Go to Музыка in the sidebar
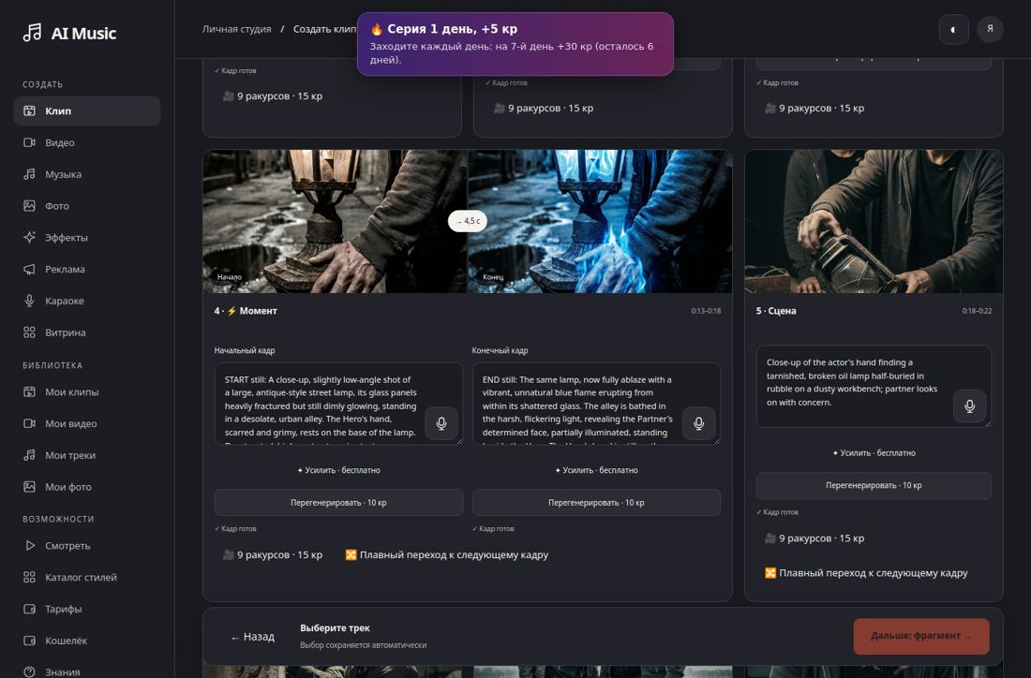The height and width of the screenshot is (678, 1031). pos(87,174)
